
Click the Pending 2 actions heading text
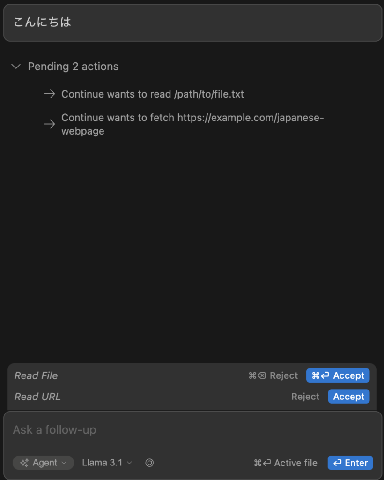pyautogui.click(x=73, y=67)
